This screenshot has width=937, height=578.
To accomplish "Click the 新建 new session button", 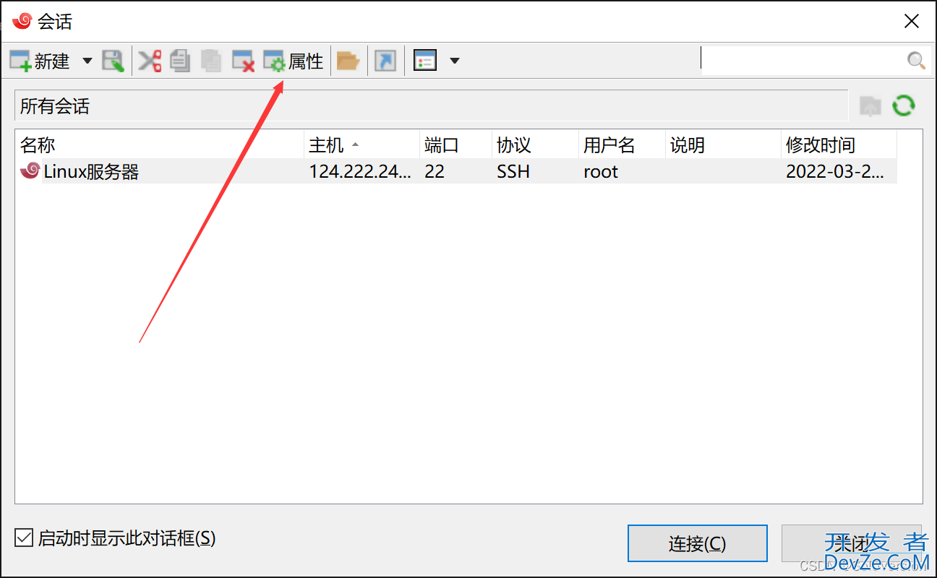I will [x=40, y=61].
